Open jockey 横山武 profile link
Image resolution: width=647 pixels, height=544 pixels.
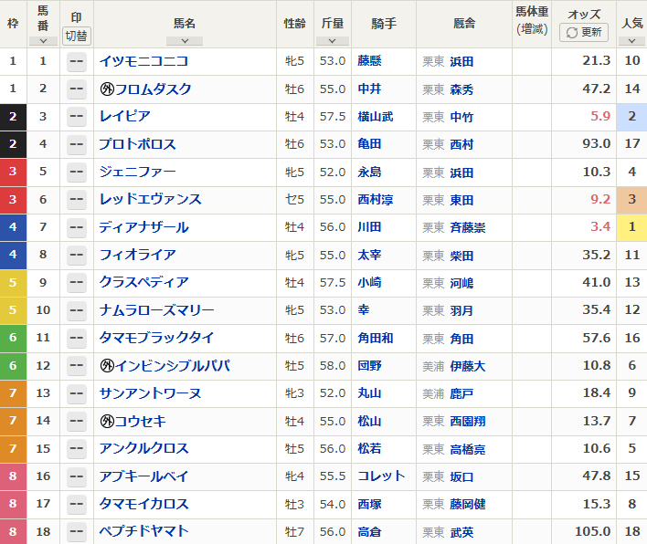coord(376,117)
